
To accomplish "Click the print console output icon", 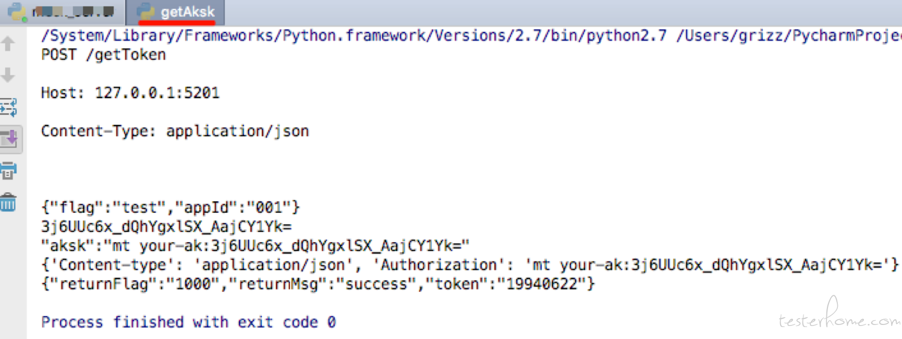I will click(8, 171).
